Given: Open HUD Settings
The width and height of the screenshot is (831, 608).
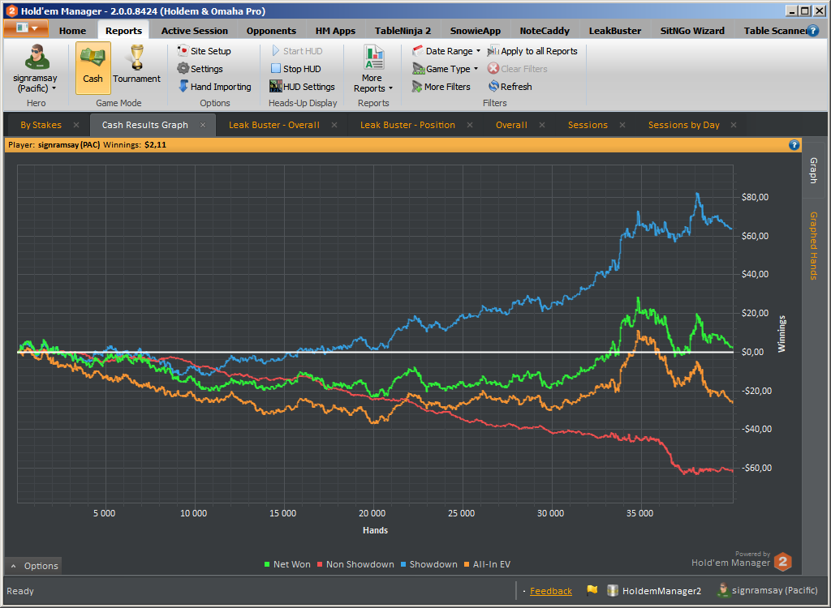Looking at the screenshot, I should click(302, 87).
